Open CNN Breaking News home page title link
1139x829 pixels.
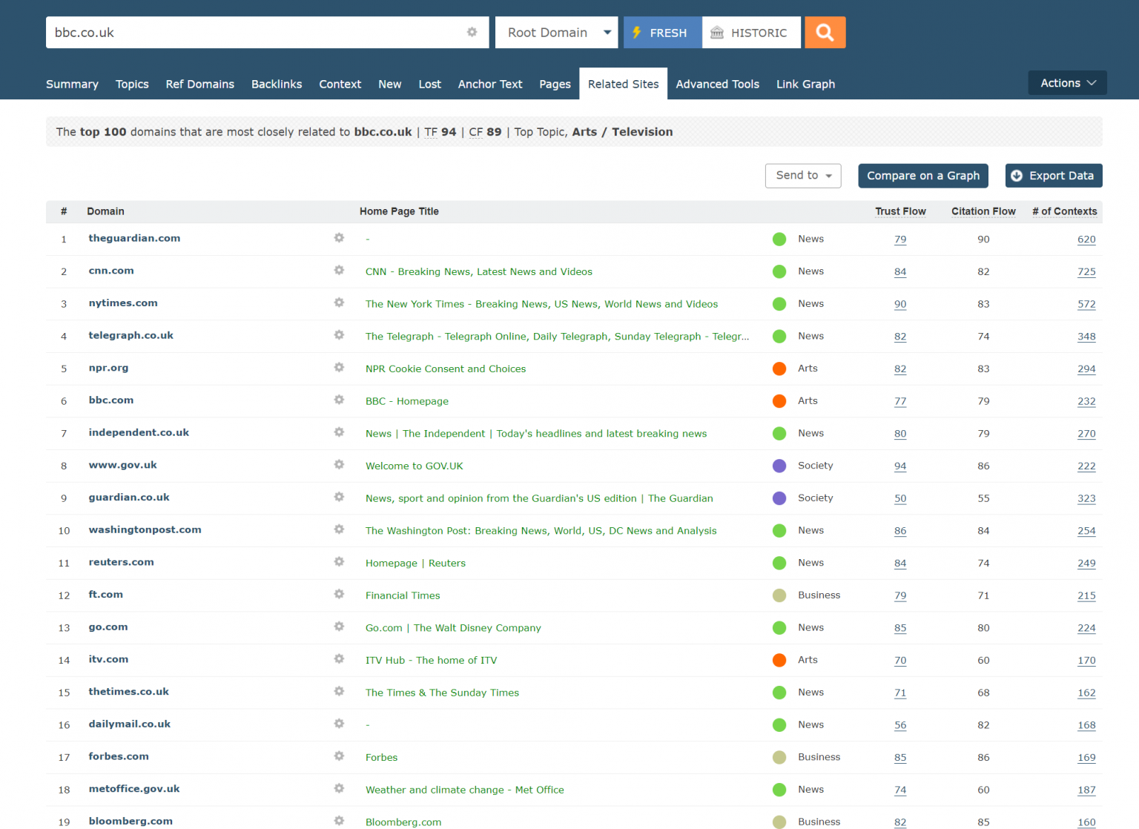click(479, 271)
